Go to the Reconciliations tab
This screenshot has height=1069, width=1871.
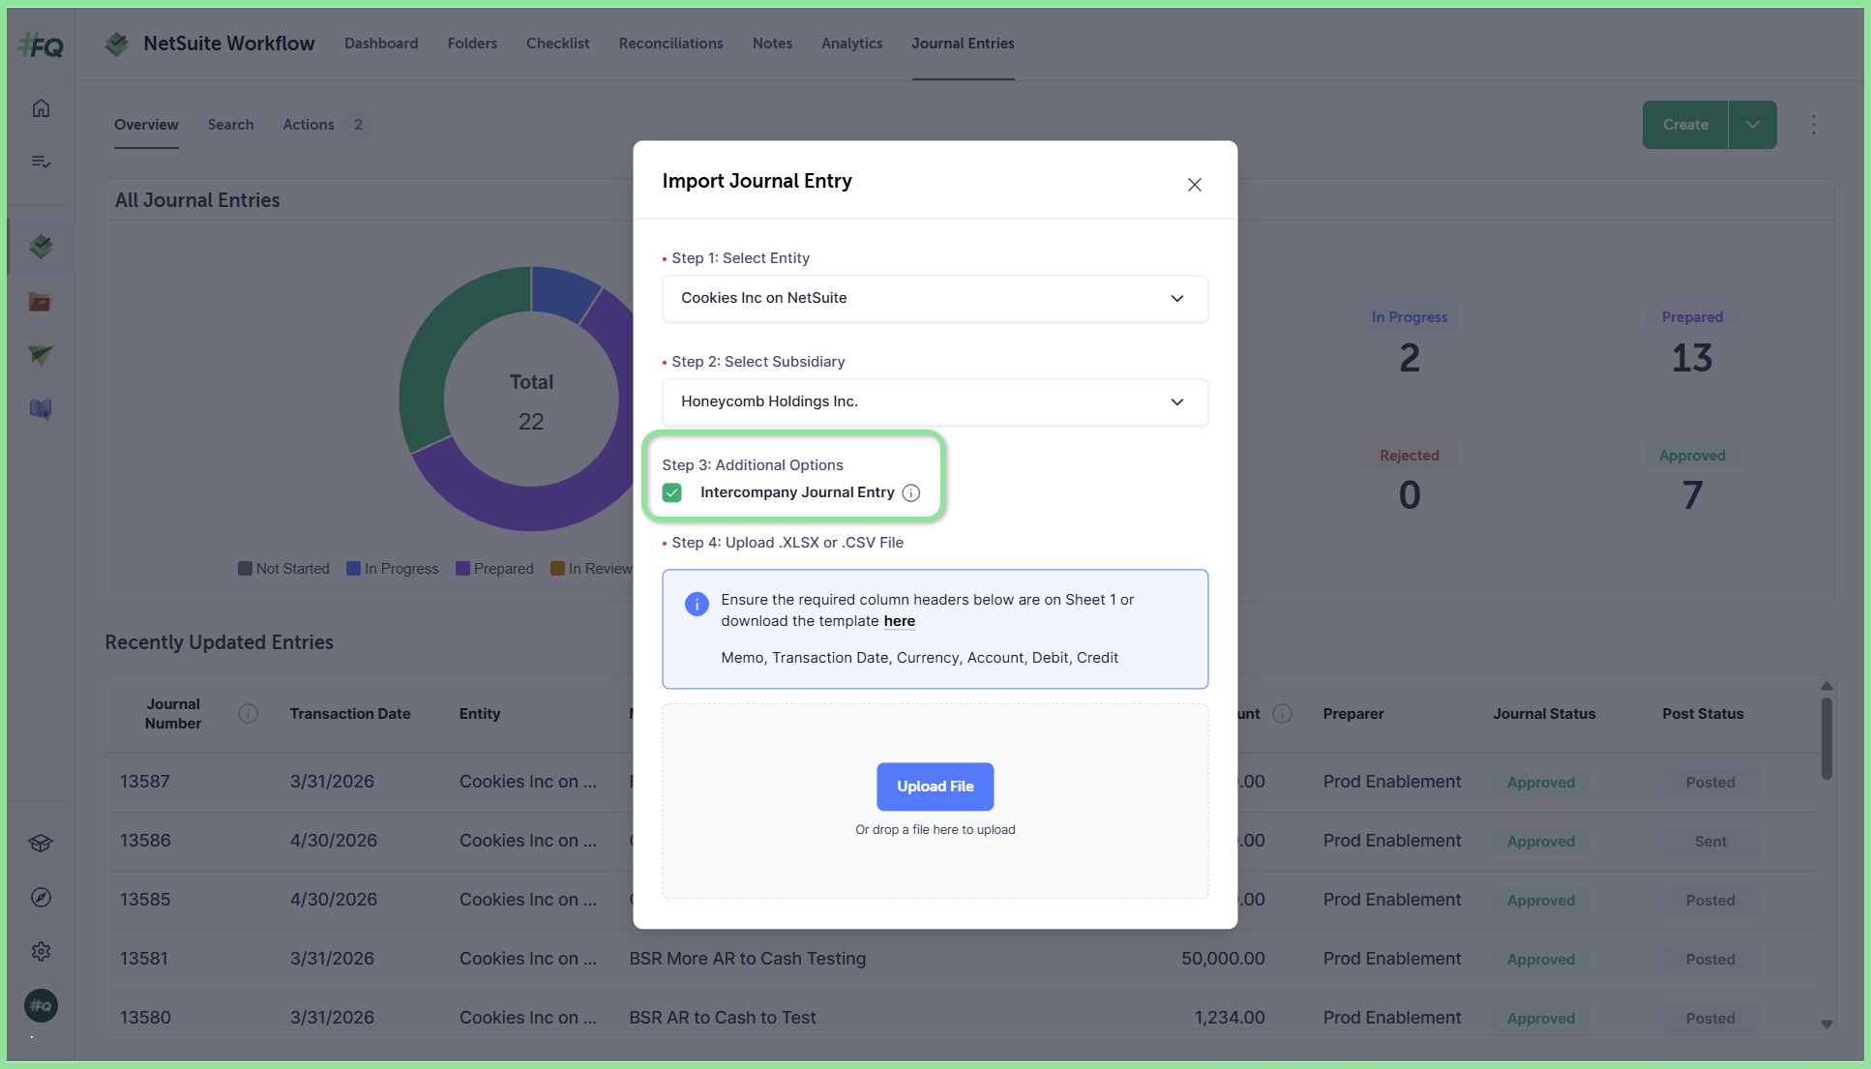670,44
